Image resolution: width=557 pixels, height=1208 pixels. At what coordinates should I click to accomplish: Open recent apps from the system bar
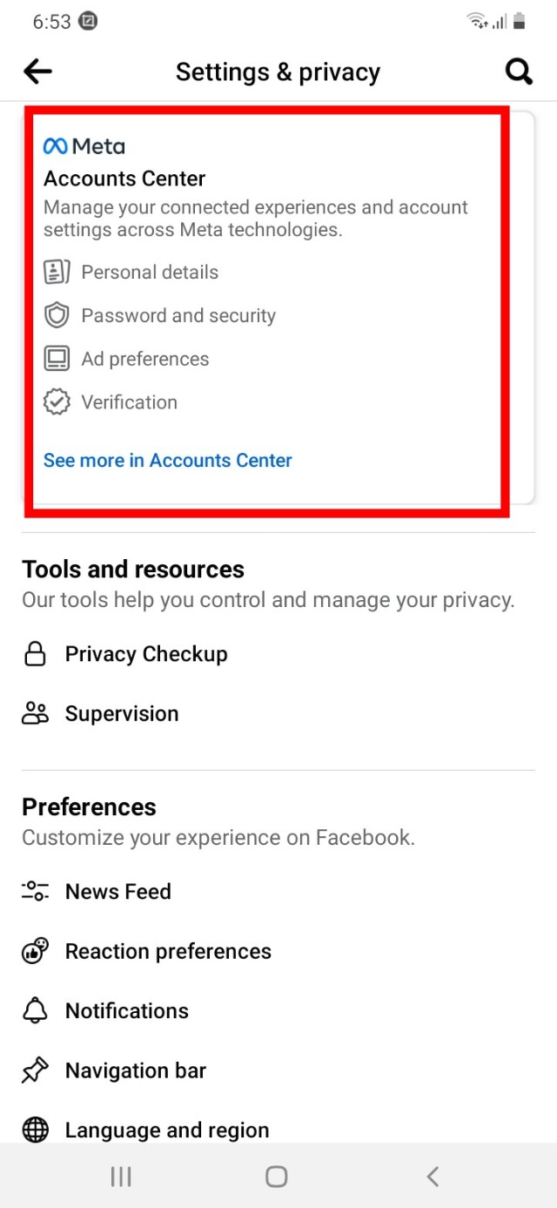click(x=121, y=1178)
